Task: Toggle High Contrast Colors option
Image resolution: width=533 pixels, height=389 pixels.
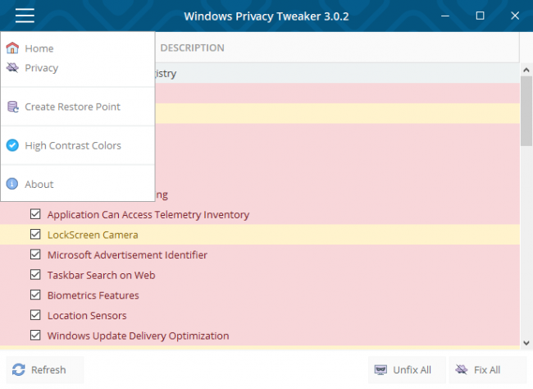Action: click(78, 145)
